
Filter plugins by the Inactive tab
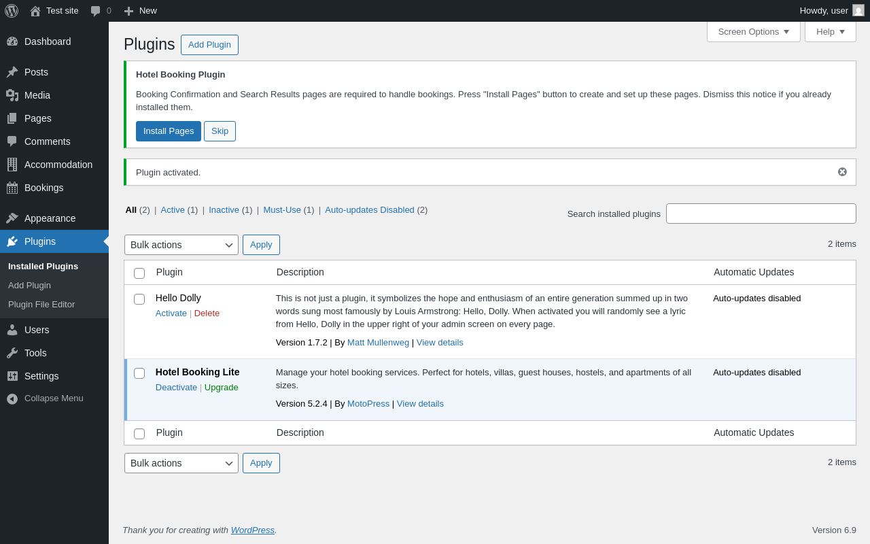click(x=224, y=210)
